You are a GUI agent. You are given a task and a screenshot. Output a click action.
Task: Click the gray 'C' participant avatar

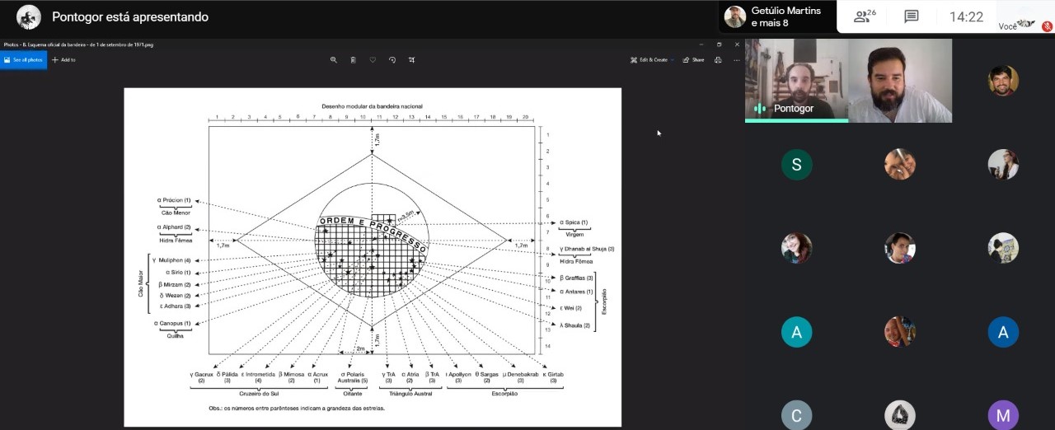point(796,416)
